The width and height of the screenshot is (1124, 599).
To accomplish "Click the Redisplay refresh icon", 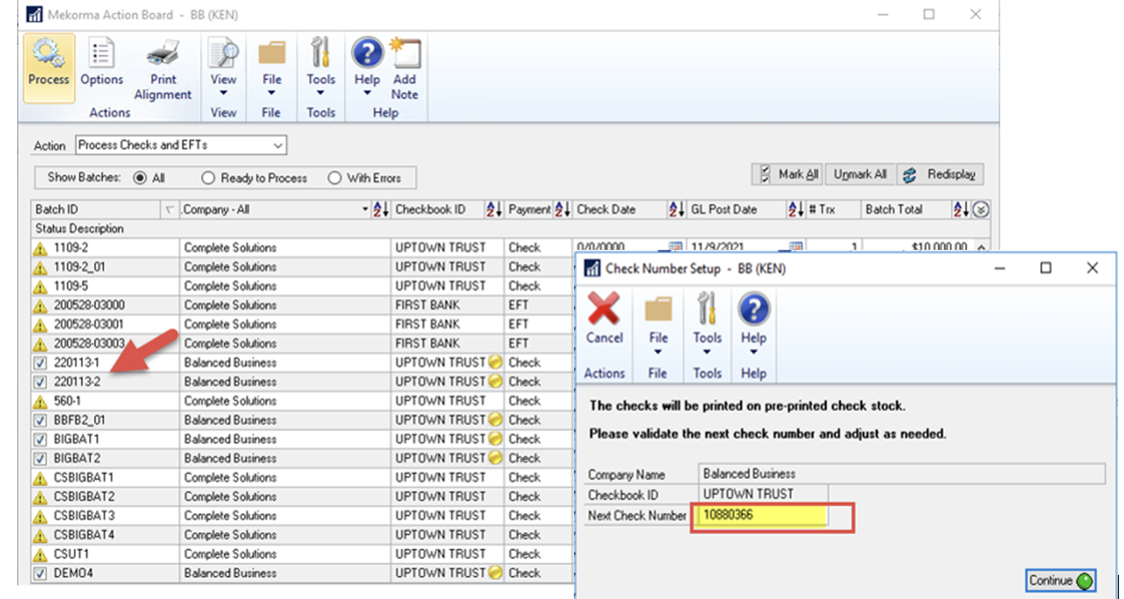I will (910, 174).
